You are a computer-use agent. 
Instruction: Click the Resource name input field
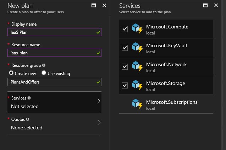[x=54, y=53]
